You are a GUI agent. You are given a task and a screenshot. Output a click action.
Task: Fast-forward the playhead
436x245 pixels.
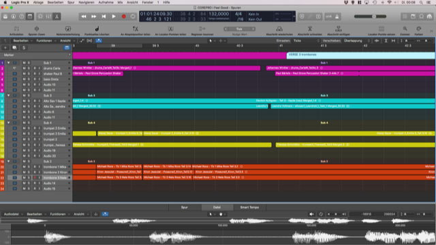pyautogui.click(x=94, y=16)
